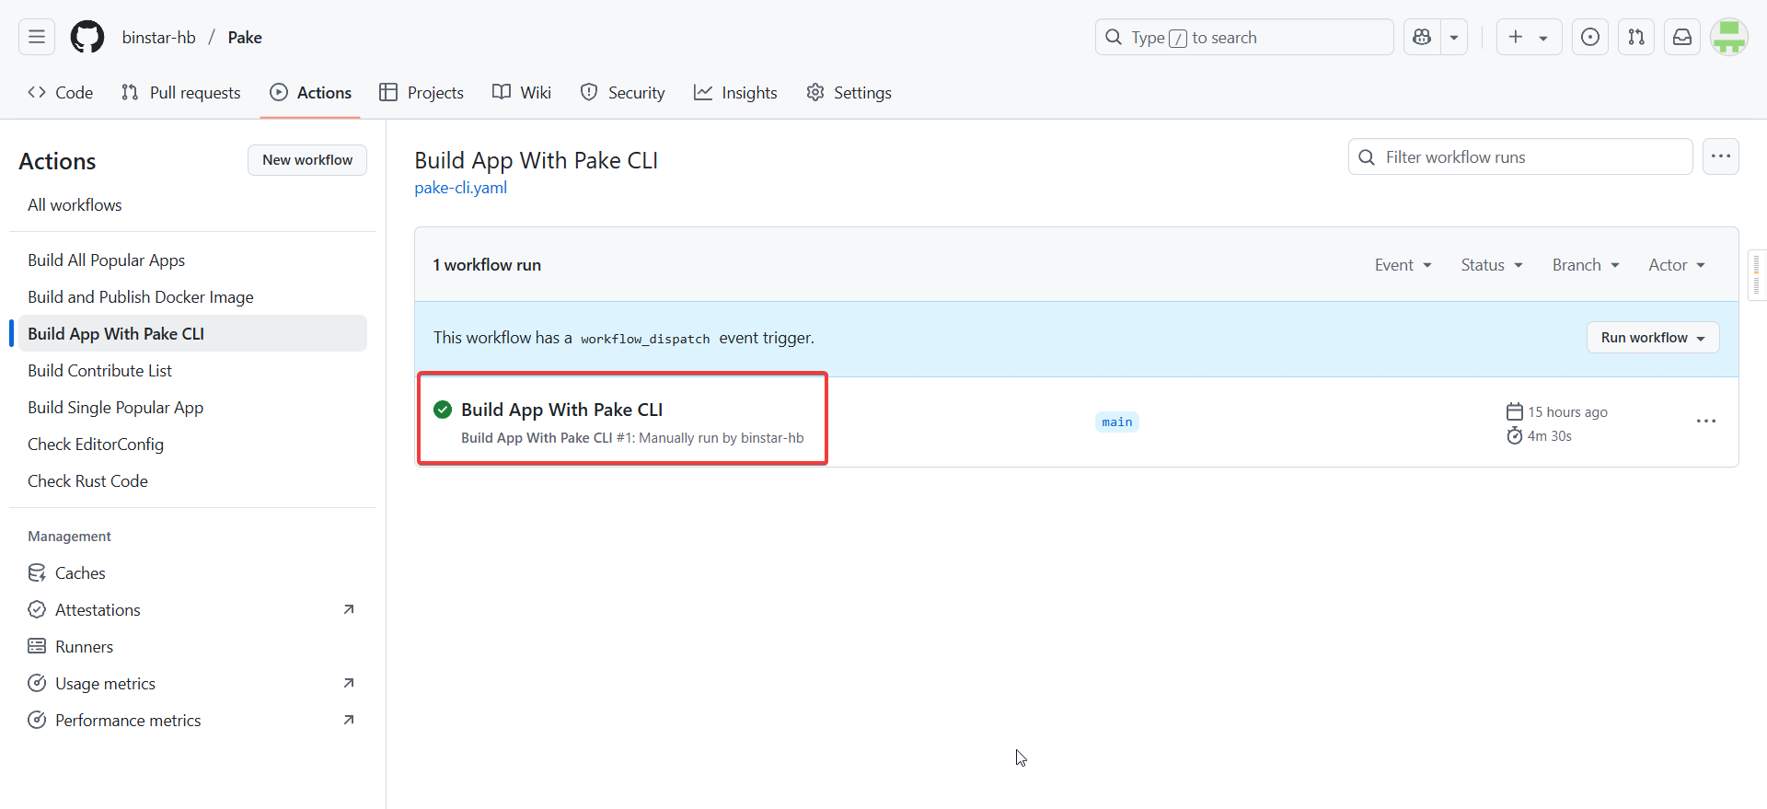
Task: Open the hamburger navigation menu
Action: click(37, 37)
